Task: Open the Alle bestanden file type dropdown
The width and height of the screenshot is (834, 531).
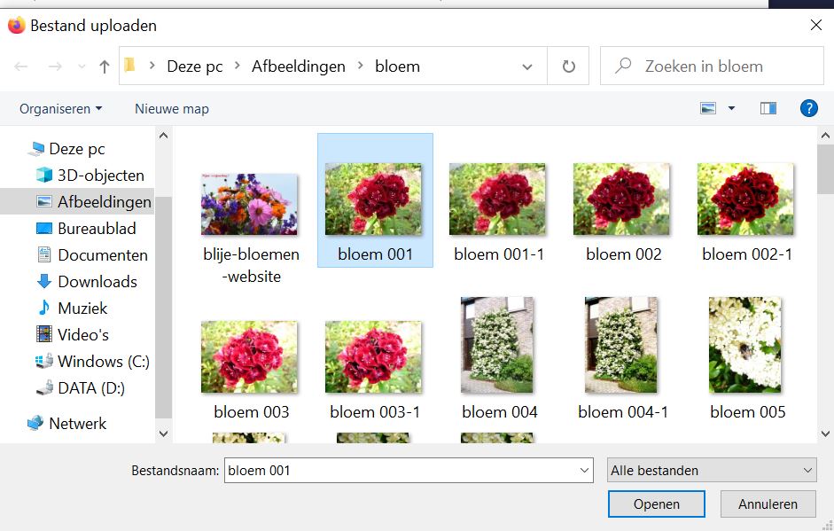Action: pos(712,471)
